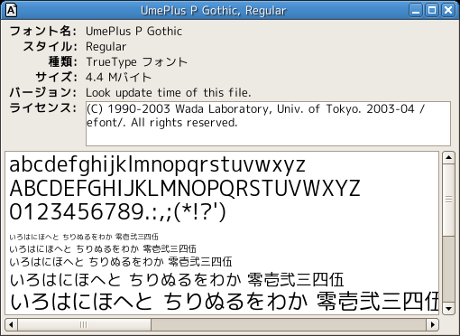Click the vertical scrollbar down arrow
The height and width of the screenshot is (336, 460).
click(448, 308)
